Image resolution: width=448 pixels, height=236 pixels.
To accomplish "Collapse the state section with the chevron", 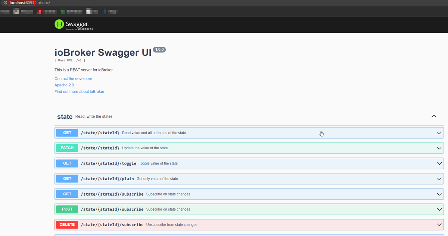I will tap(434, 116).
